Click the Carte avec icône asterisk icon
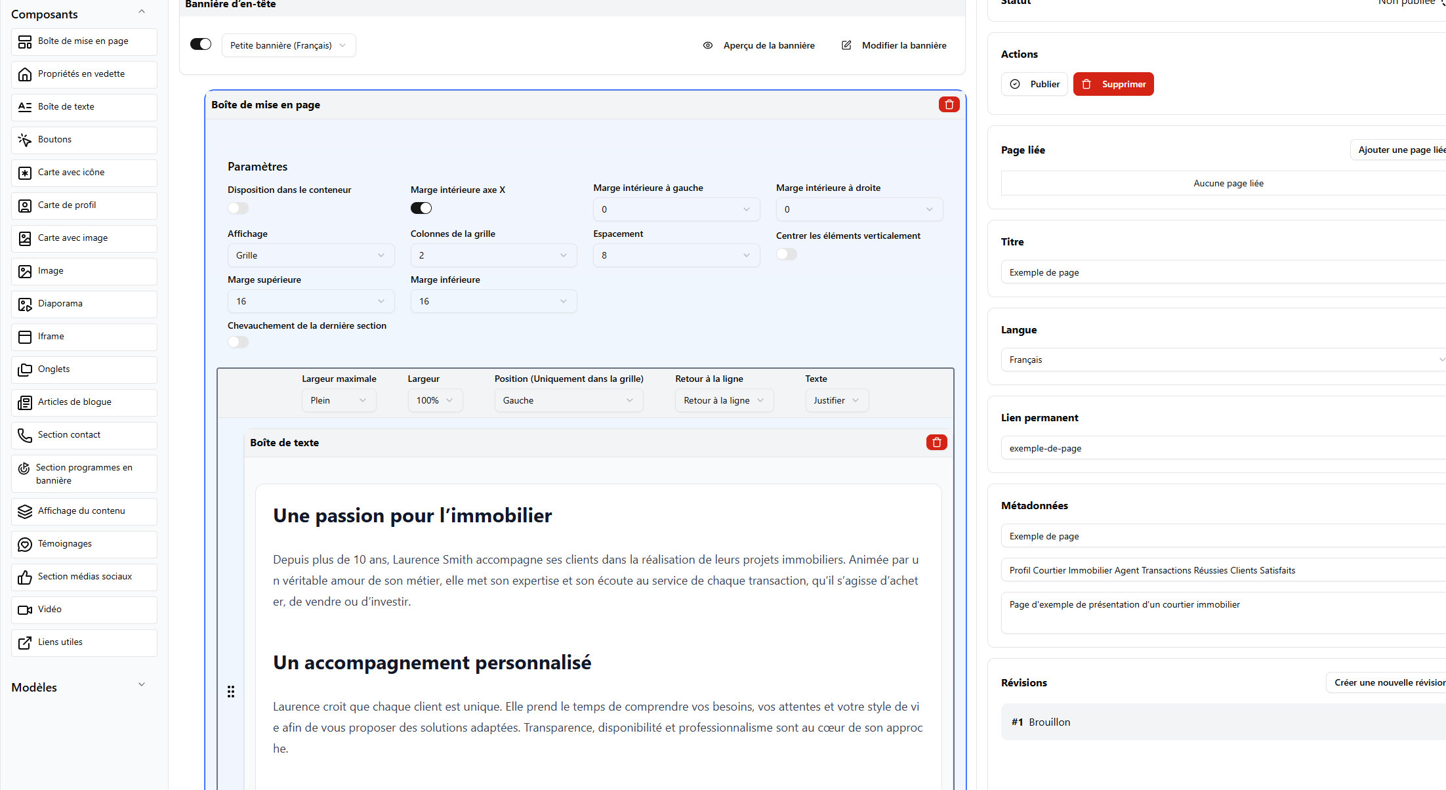Image resolution: width=1446 pixels, height=790 pixels. 25,173
